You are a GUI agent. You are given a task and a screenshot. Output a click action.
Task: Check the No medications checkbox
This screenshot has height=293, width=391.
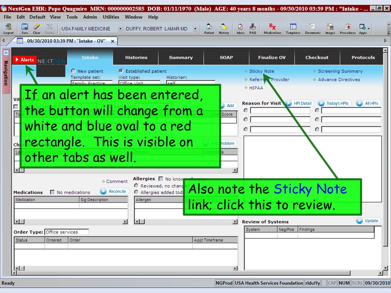point(52,192)
